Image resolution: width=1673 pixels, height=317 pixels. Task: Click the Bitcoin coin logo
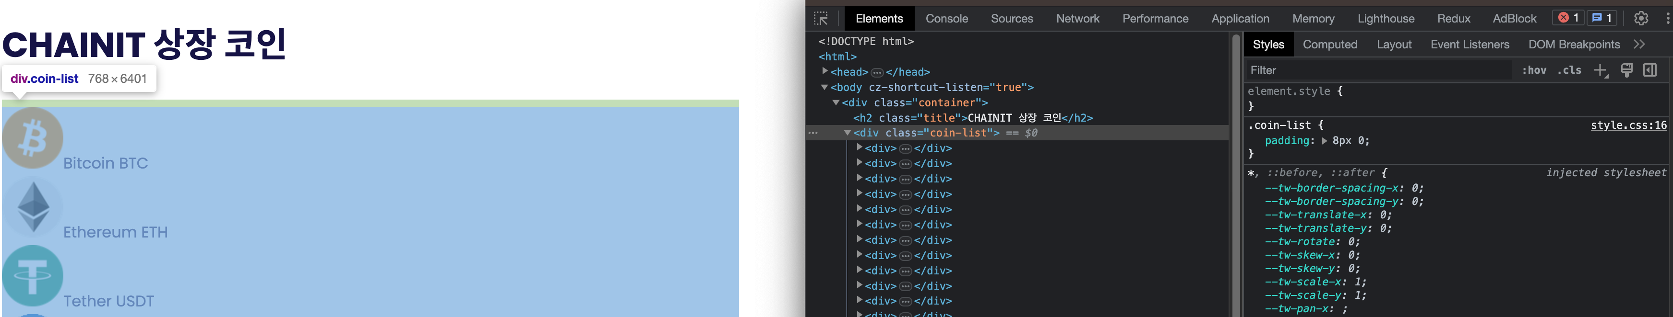tap(33, 138)
